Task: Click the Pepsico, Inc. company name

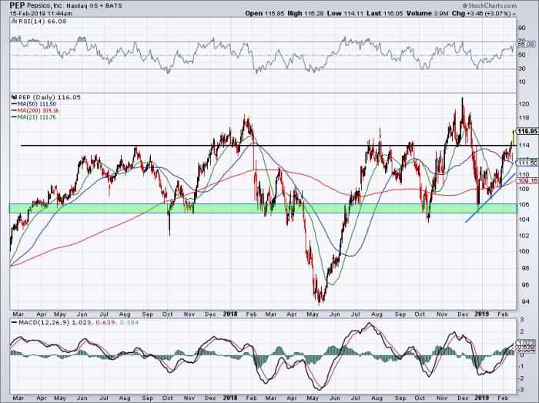Action: pyautogui.click(x=45, y=5)
